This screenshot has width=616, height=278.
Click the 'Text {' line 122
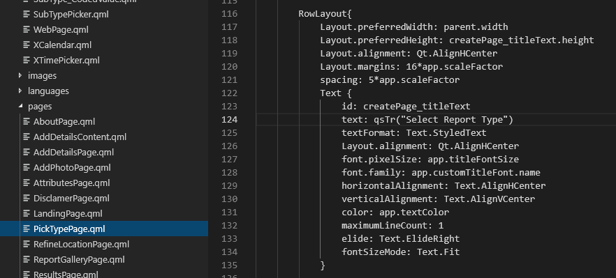tap(336, 93)
